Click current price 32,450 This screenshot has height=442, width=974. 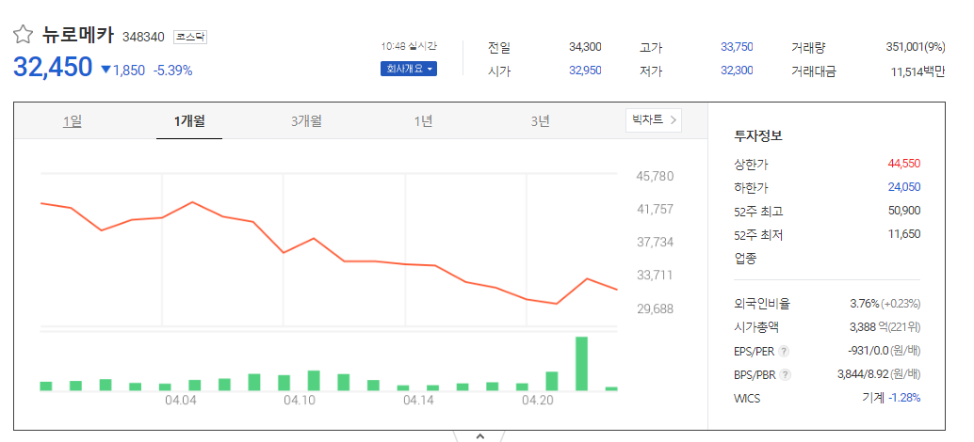tap(53, 68)
